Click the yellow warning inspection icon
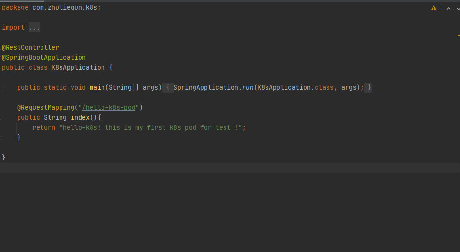This screenshot has width=460, height=252. [433, 8]
